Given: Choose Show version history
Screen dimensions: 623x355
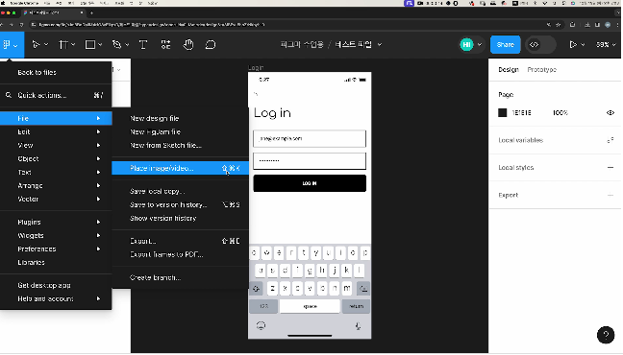Looking at the screenshot, I should pyautogui.click(x=181, y=218).
